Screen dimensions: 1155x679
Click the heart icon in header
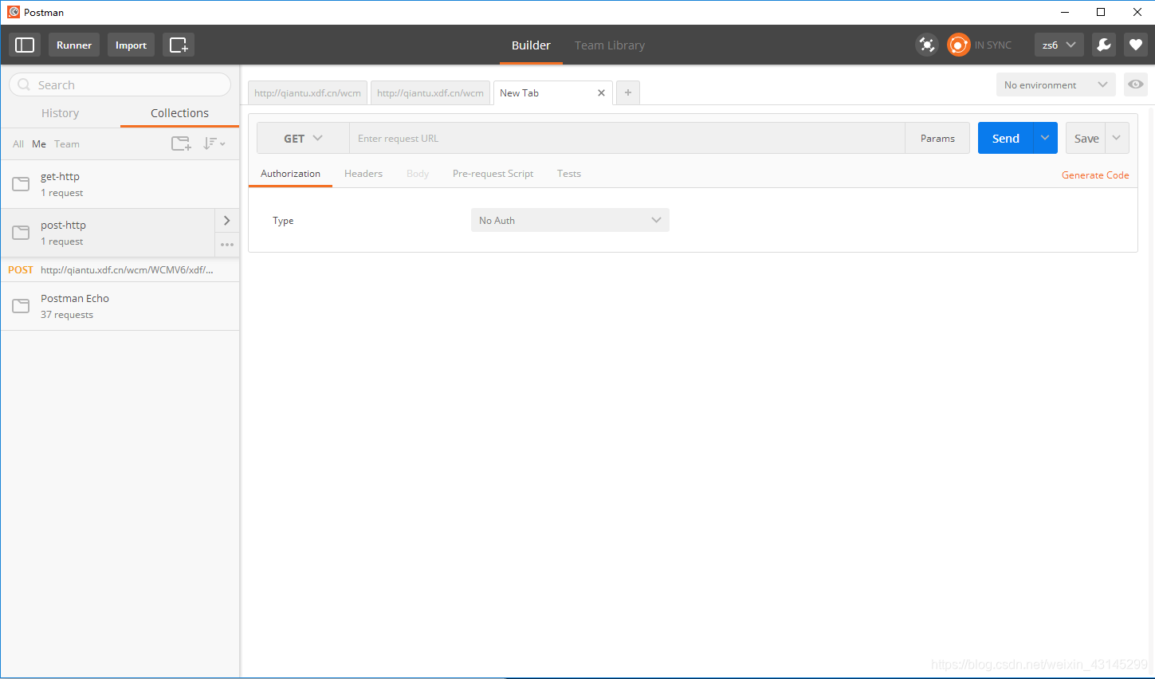point(1136,45)
